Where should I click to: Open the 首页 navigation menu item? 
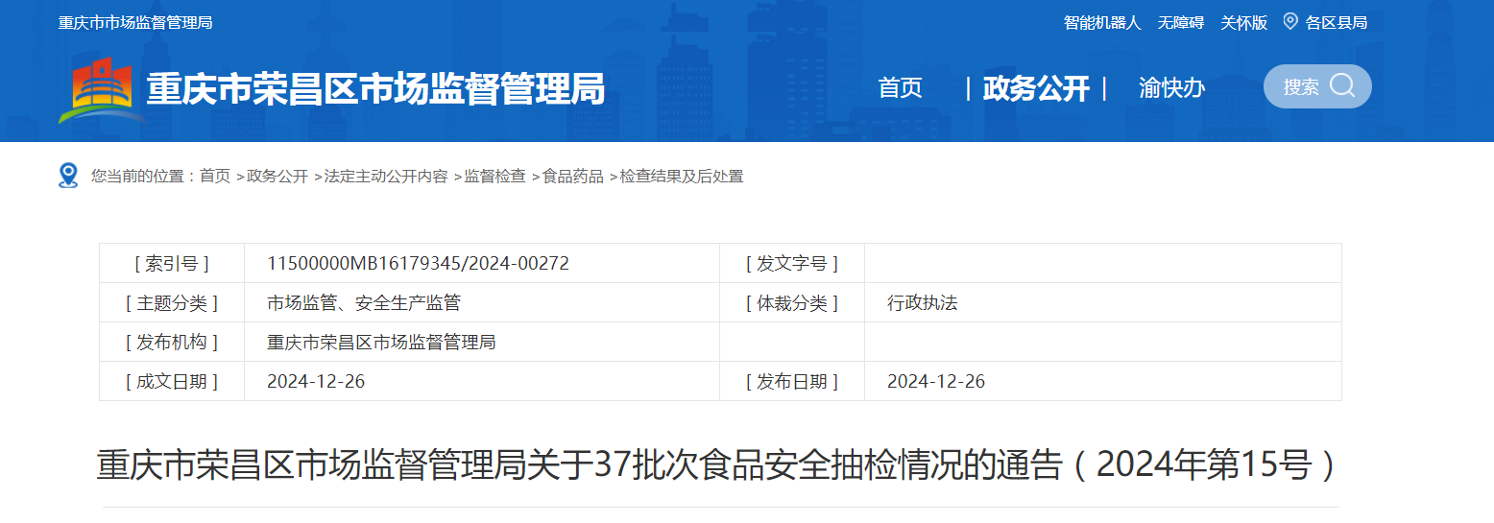[x=900, y=88]
